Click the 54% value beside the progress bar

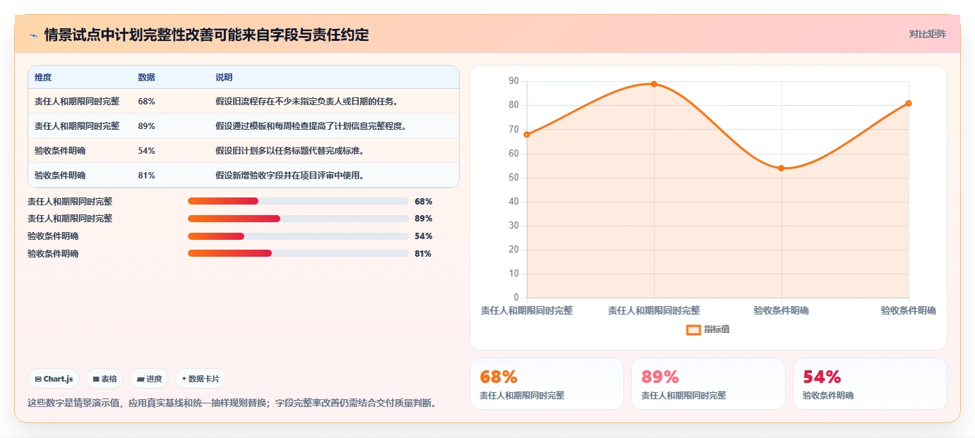(424, 236)
